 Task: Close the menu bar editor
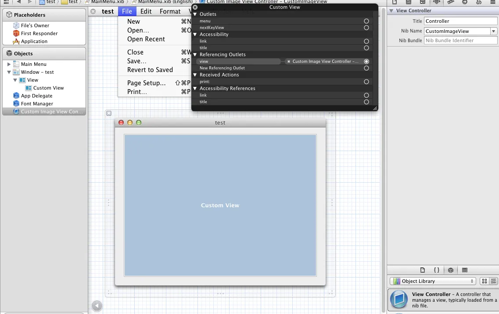click(x=93, y=11)
